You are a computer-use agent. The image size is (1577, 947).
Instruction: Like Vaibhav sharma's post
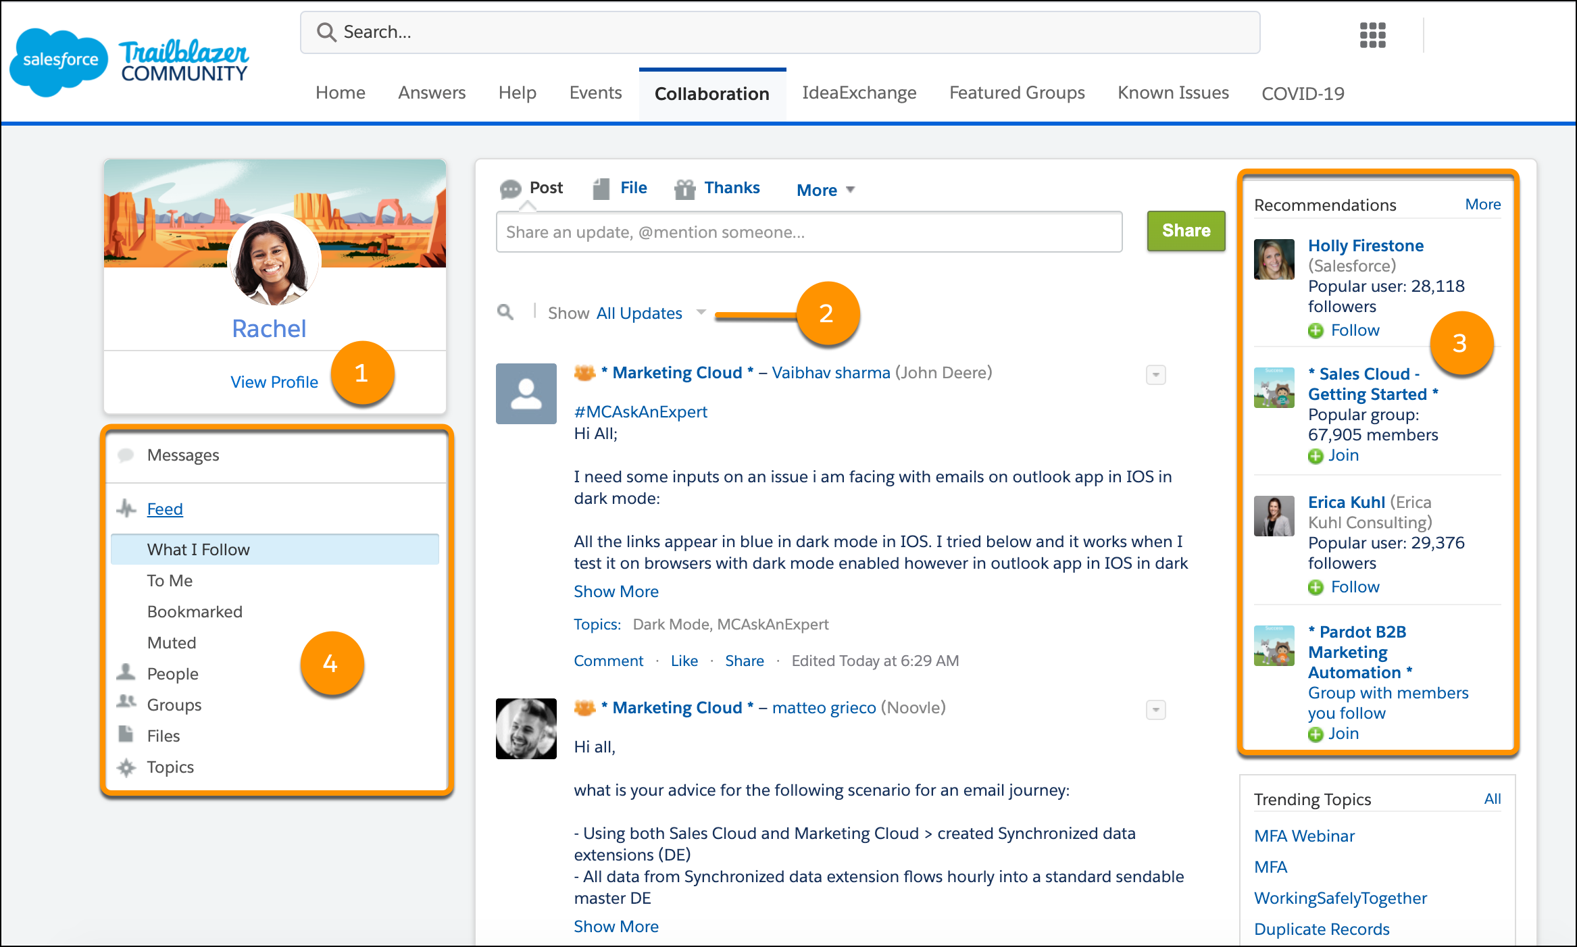point(684,661)
